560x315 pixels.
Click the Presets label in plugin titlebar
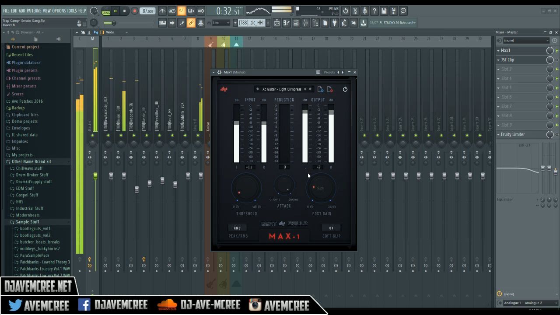[x=329, y=72]
